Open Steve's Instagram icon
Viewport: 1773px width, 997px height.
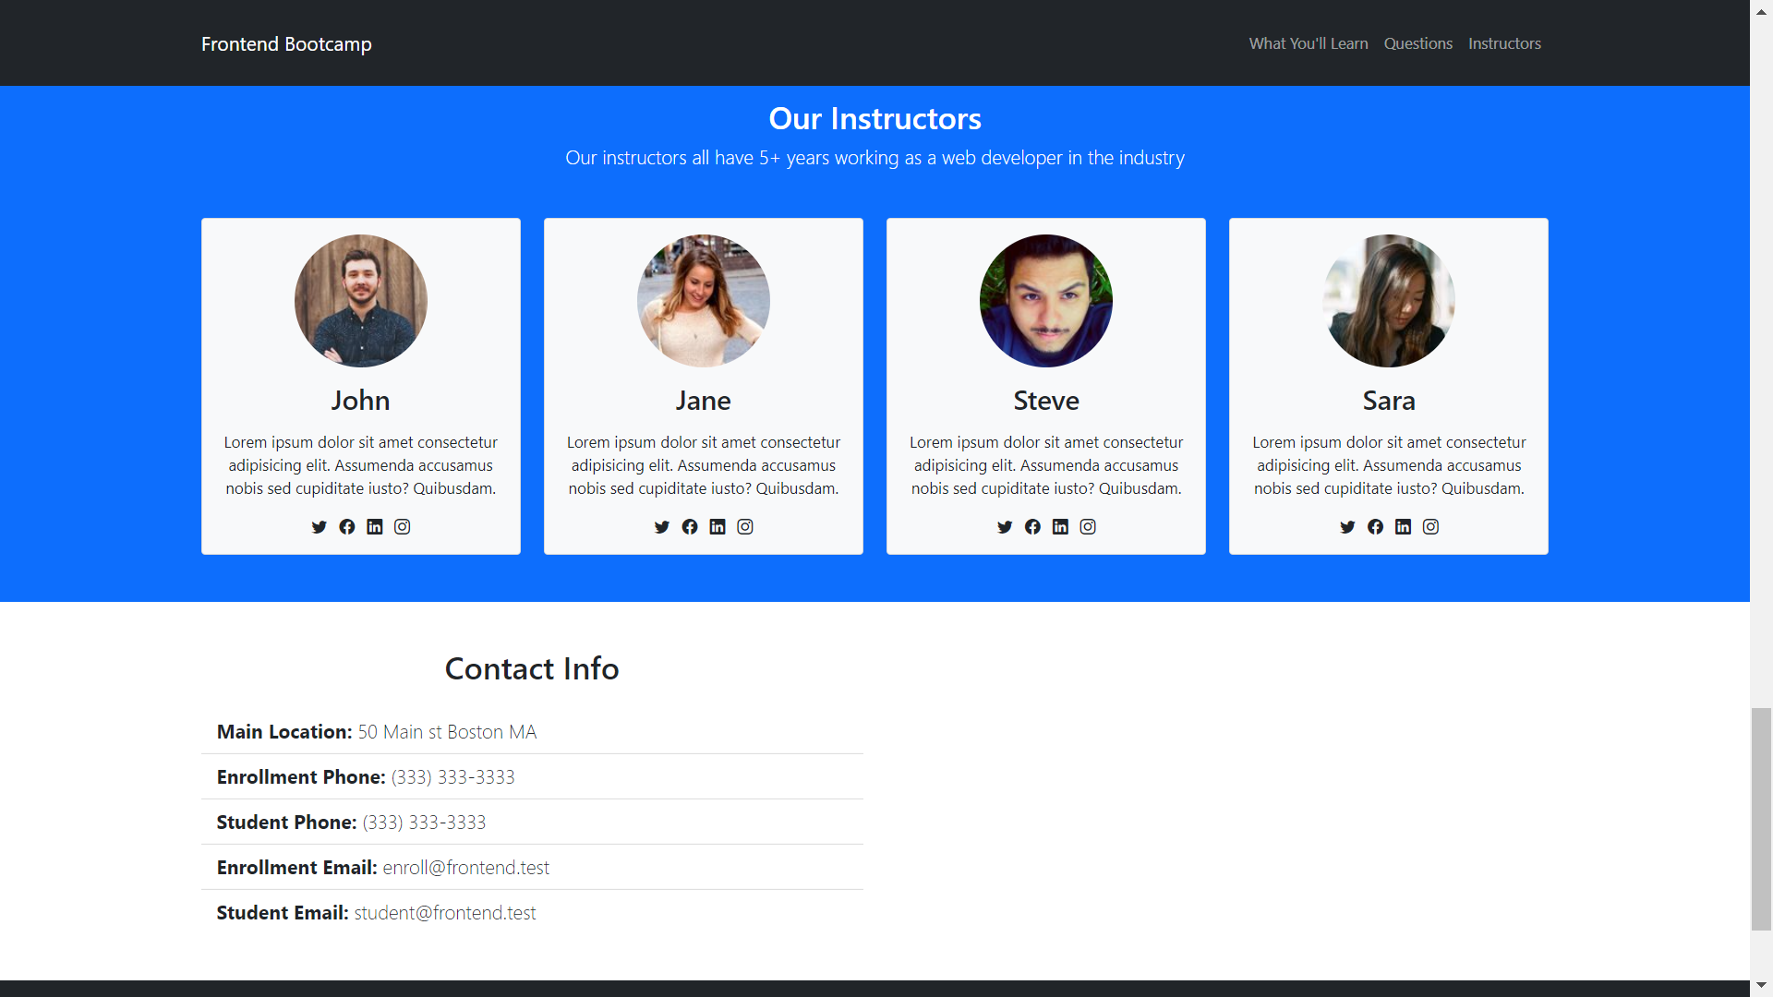pyautogui.click(x=1088, y=527)
